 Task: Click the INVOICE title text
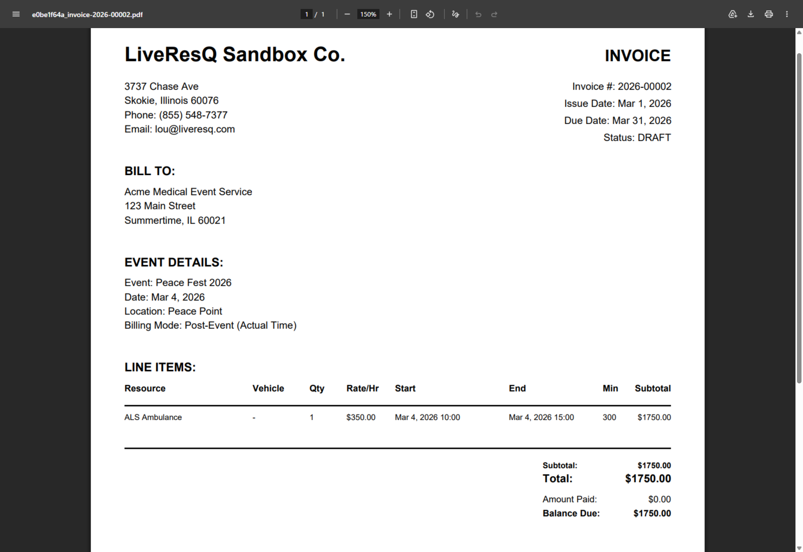pyautogui.click(x=638, y=56)
